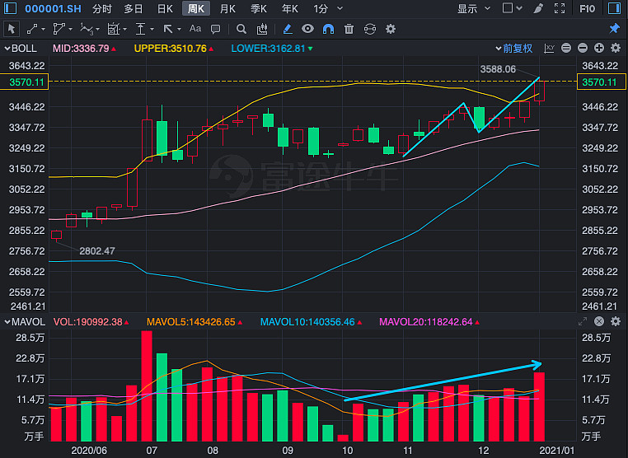Select the arrow cursor tool

12,29
